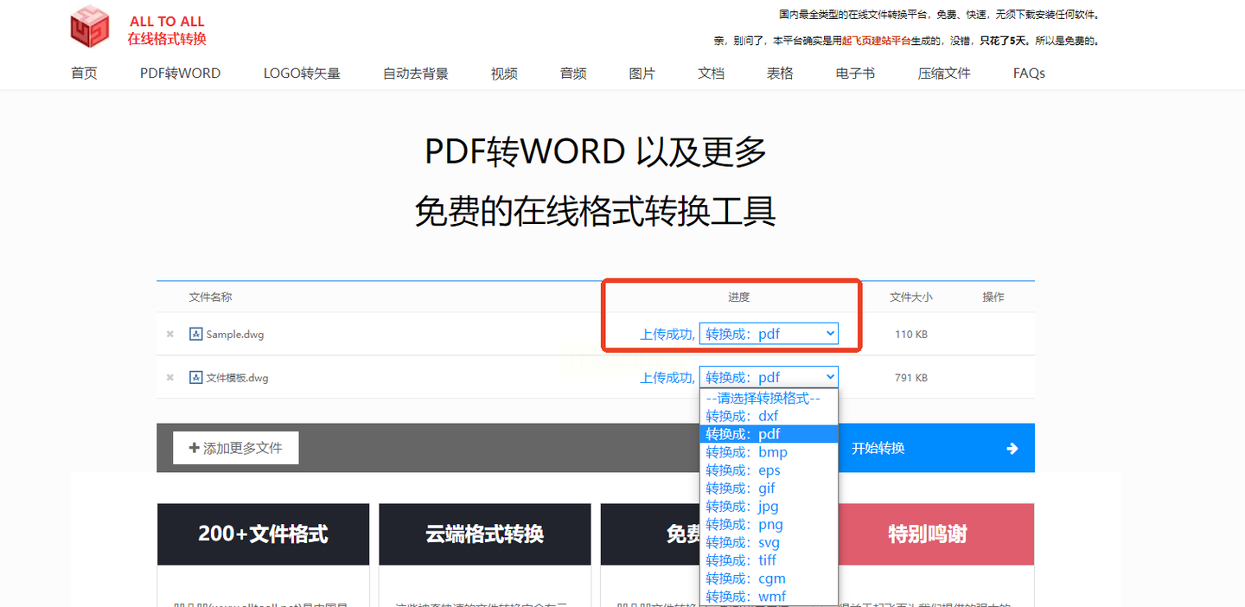Click the 791 KB file size
Screen dimensions: 1245x607
coord(911,378)
